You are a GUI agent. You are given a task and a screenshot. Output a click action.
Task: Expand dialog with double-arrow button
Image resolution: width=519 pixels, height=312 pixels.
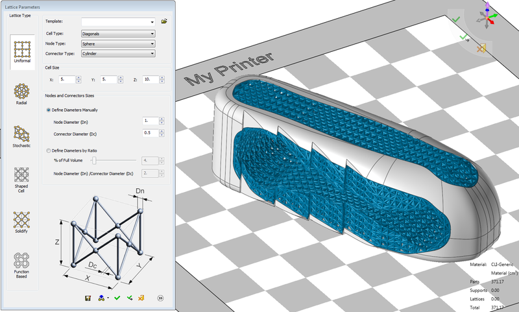[x=160, y=298]
